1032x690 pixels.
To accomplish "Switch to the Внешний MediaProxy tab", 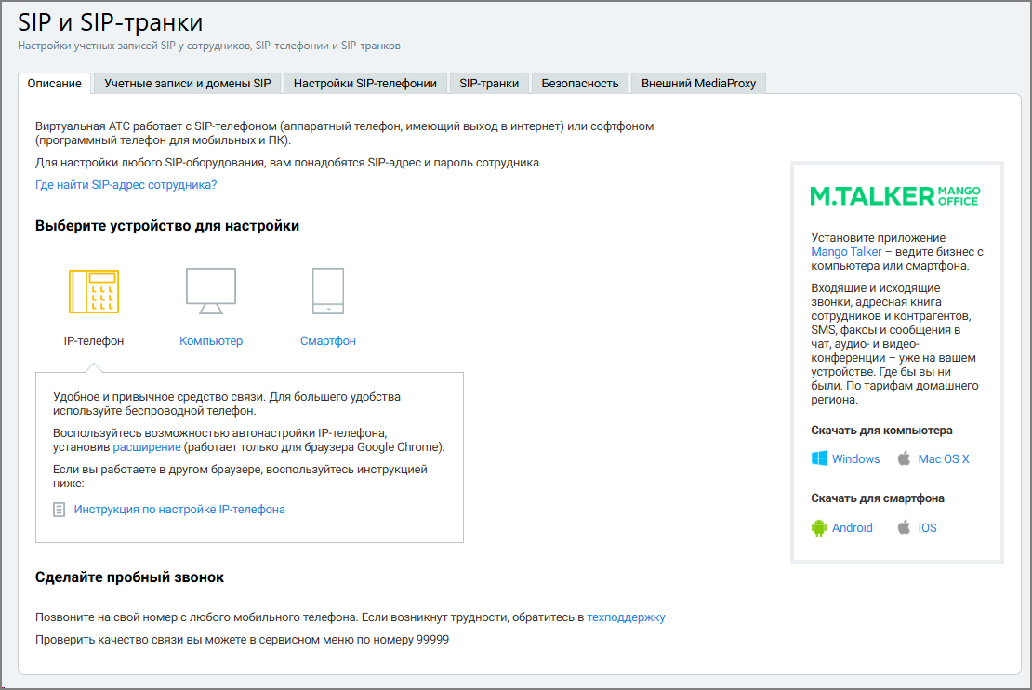I will coord(698,84).
